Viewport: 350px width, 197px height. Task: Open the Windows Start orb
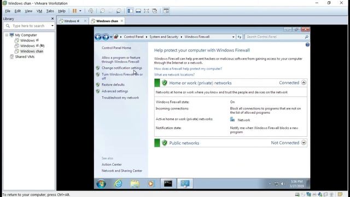[x=101, y=184]
